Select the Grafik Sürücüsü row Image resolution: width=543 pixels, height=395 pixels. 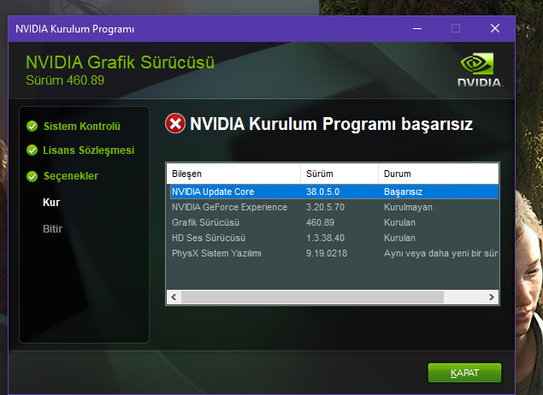(334, 222)
